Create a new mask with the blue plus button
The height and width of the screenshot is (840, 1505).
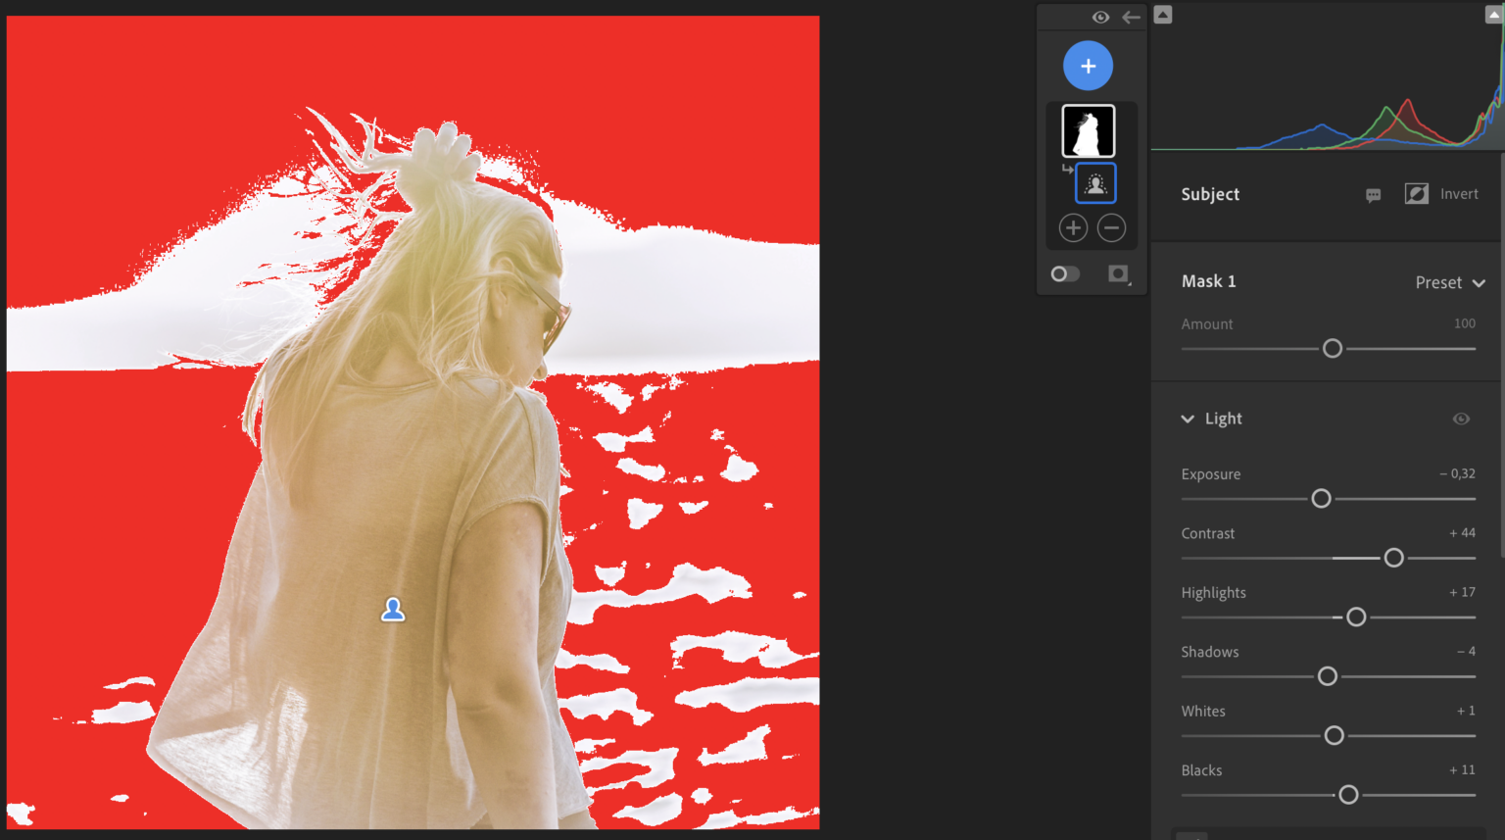pos(1088,65)
